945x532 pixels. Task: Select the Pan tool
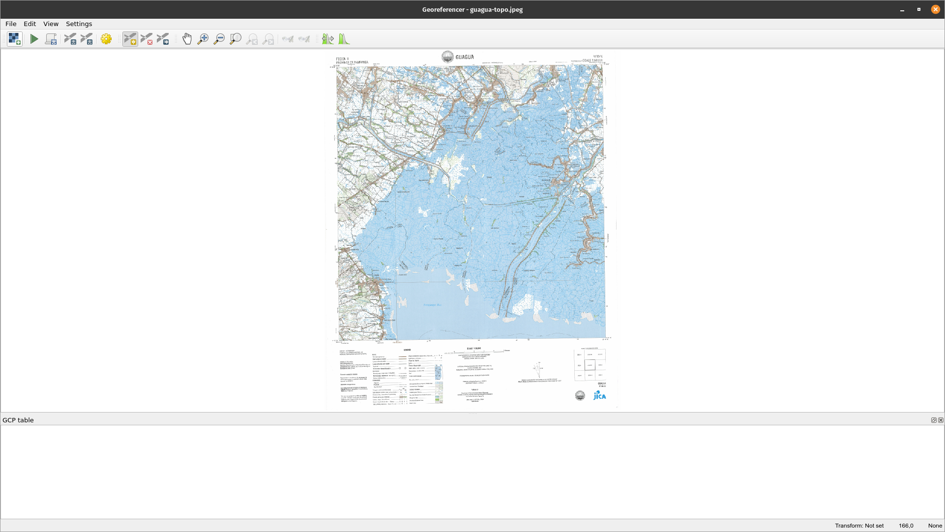pyautogui.click(x=187, y=38)
